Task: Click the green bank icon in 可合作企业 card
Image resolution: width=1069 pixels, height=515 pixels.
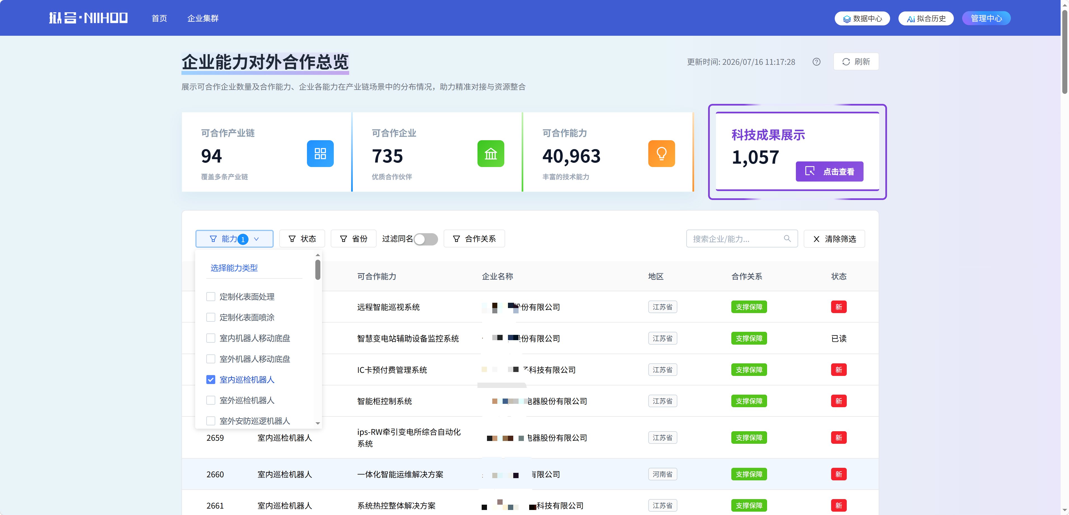Action: click(x=491, y=154)
